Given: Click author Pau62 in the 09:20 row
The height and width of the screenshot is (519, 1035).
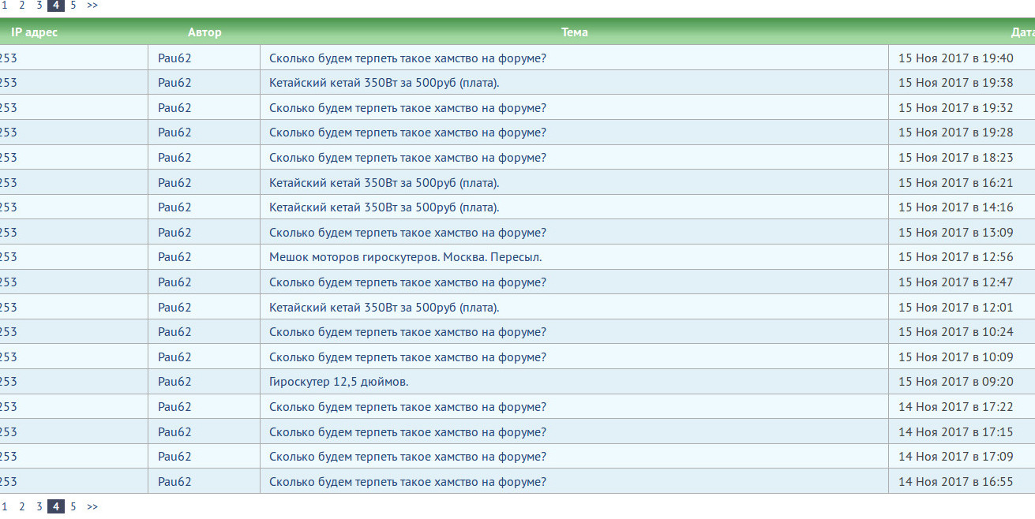Looking at the screenshot, I should click(174, 382).
